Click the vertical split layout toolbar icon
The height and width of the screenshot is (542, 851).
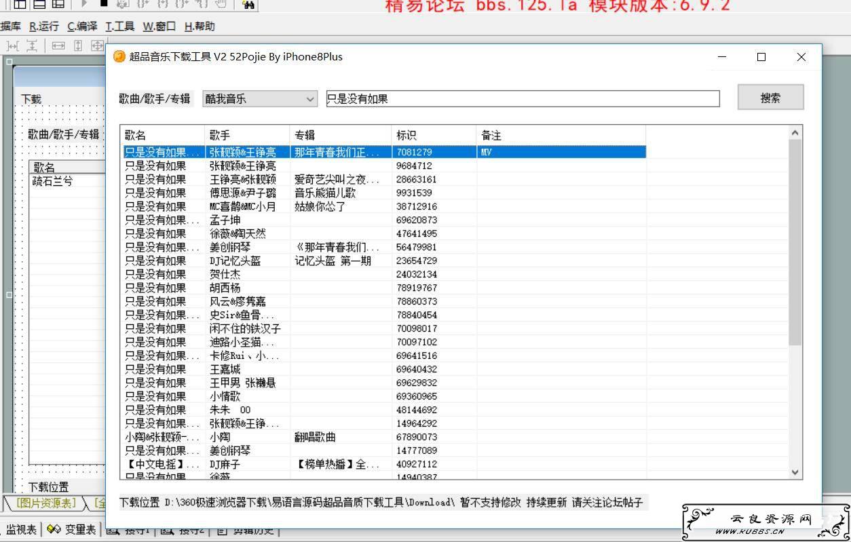pos(20,4)
